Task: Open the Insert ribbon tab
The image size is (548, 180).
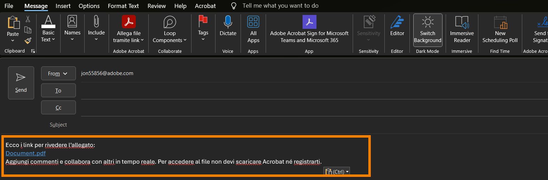Action: (x=63, y=6)
